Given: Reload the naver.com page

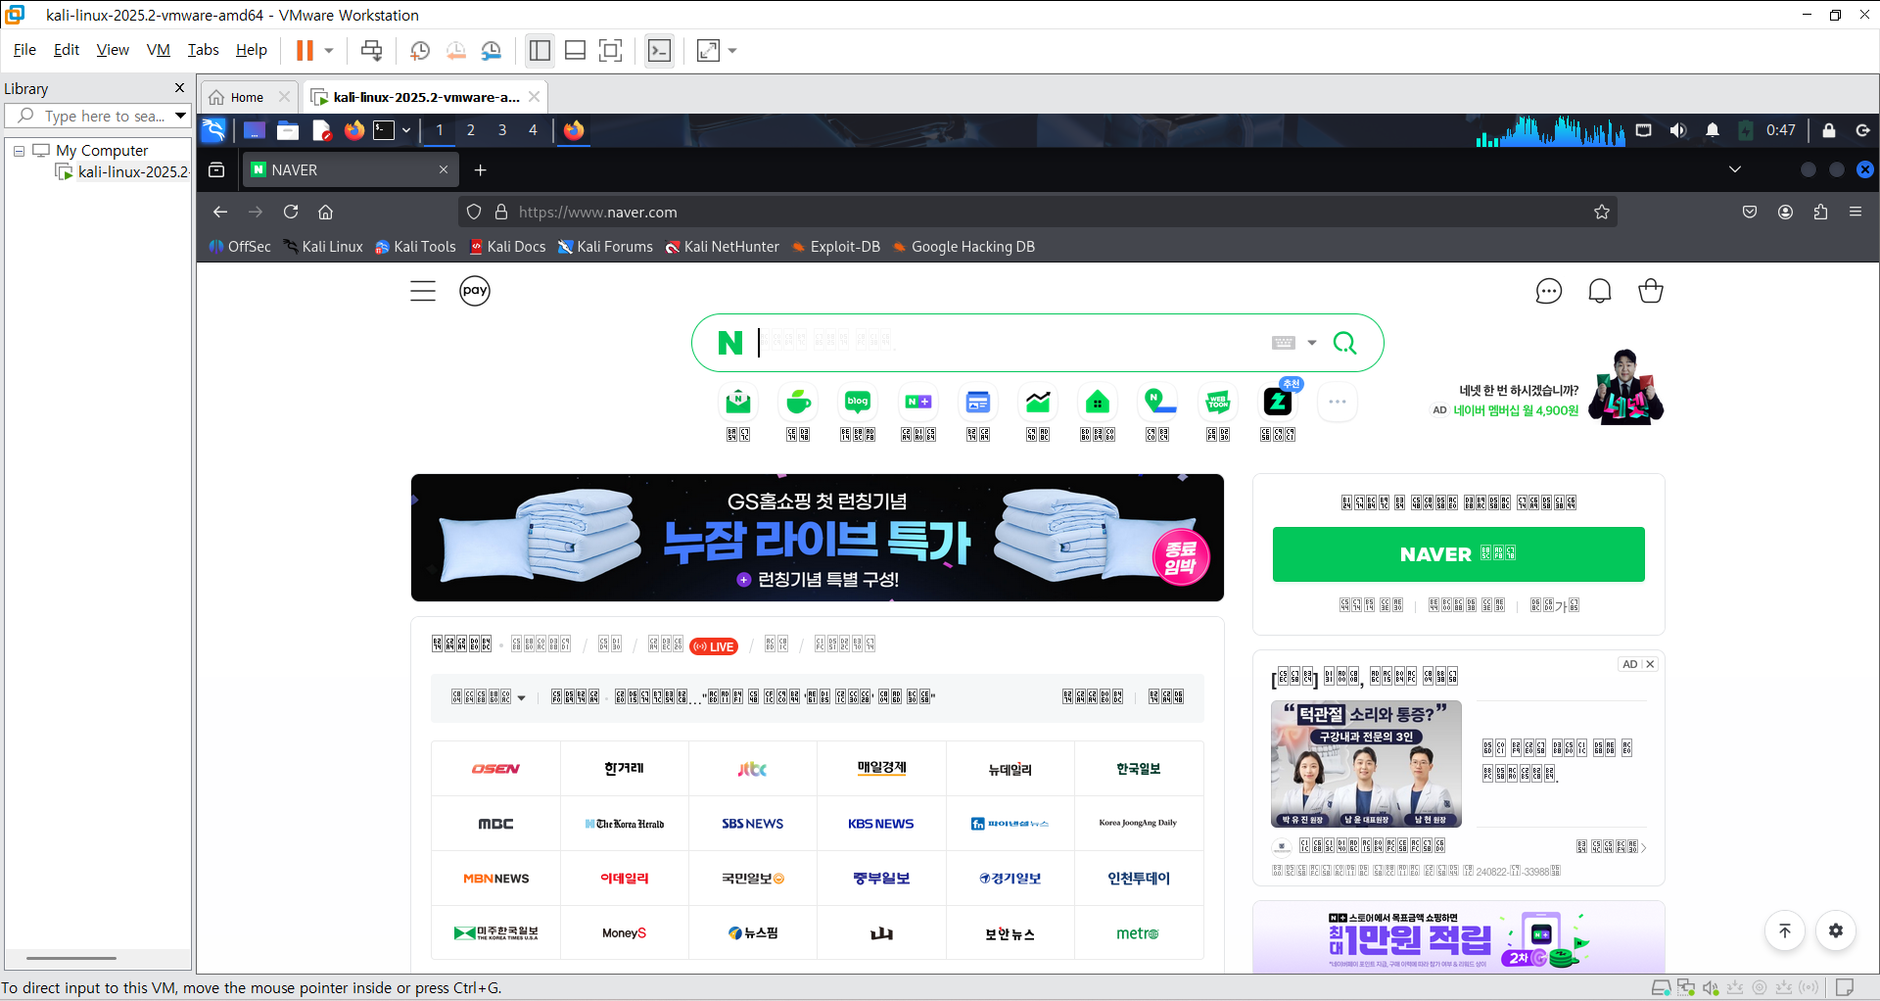Looking at the screenshot, I should 291,212.
